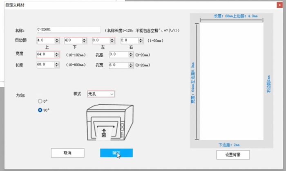Click the 下边距: 2mm preview label

[x=229, y=145]
